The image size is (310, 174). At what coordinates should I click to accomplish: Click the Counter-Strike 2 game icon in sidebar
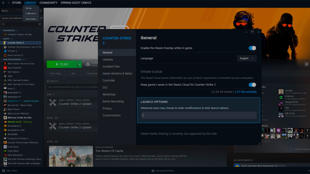click(x=5, y=43)
